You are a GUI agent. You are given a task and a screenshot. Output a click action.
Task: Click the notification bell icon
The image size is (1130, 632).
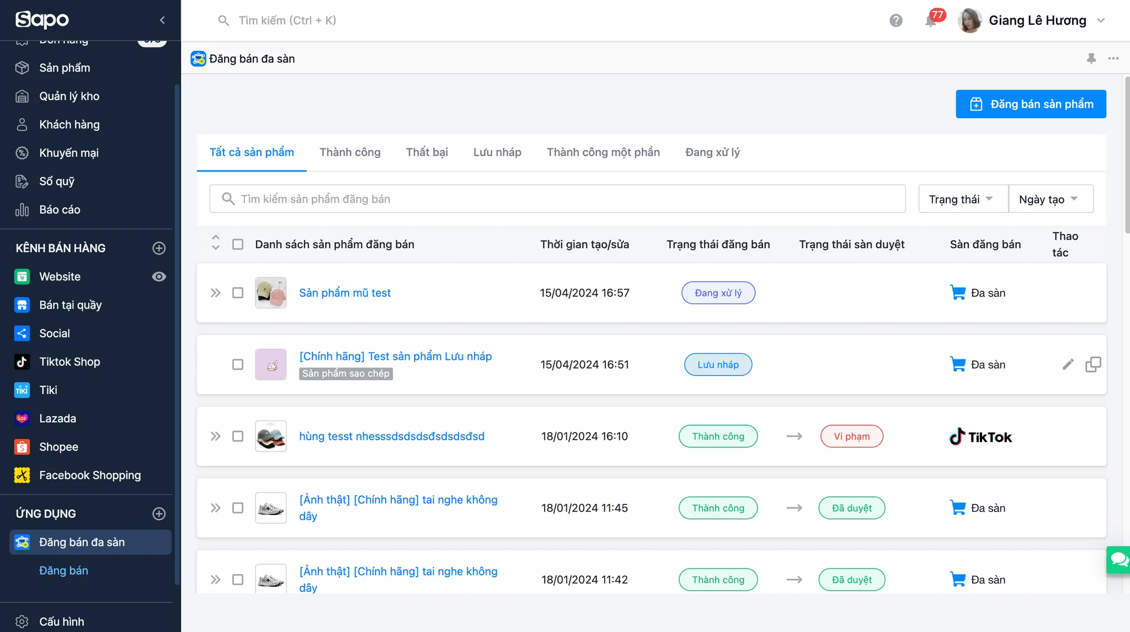931,21
